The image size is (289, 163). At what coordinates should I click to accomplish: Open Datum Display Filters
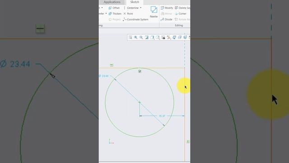pos(169,38)
